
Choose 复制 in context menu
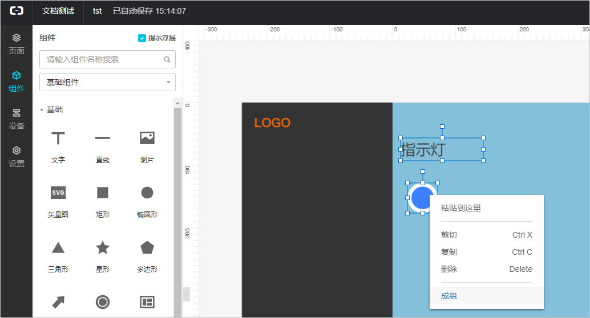487,252
